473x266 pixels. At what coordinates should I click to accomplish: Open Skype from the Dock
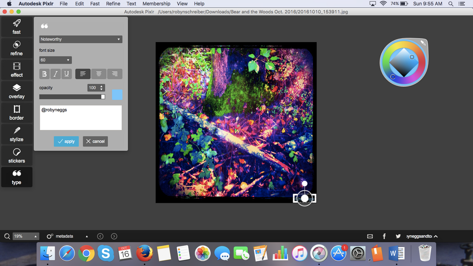(106, 253)
